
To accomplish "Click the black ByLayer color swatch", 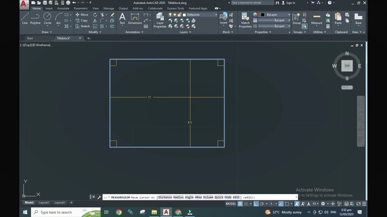I will tap(263, 15).
